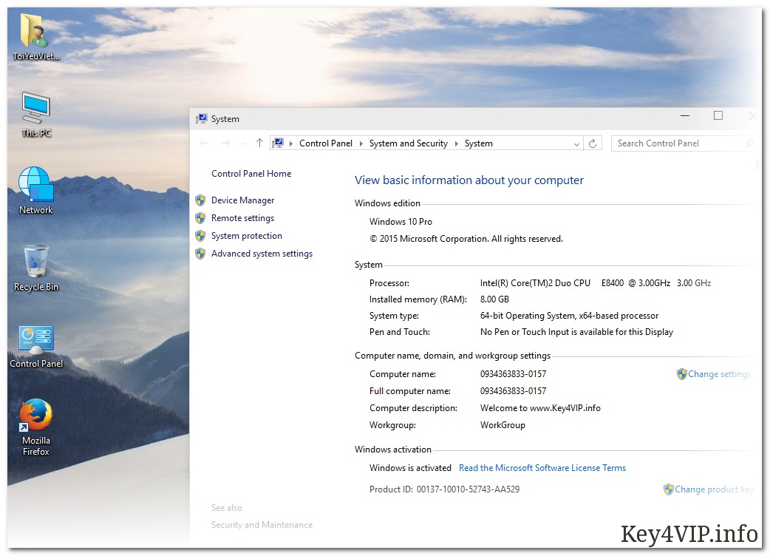Image resolution: width=770 pixels, height=556 pixels.
Task: Maximize the System window
Action: 718,115
